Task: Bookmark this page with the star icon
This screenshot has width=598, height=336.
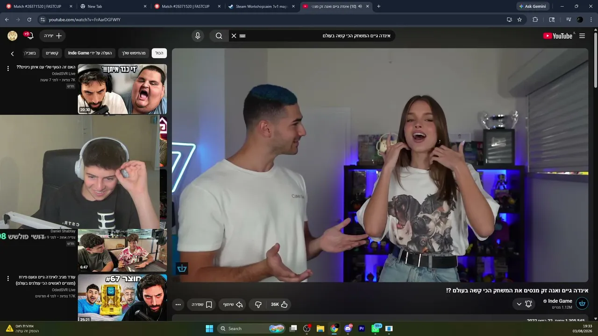Action: tap(520, 20)
